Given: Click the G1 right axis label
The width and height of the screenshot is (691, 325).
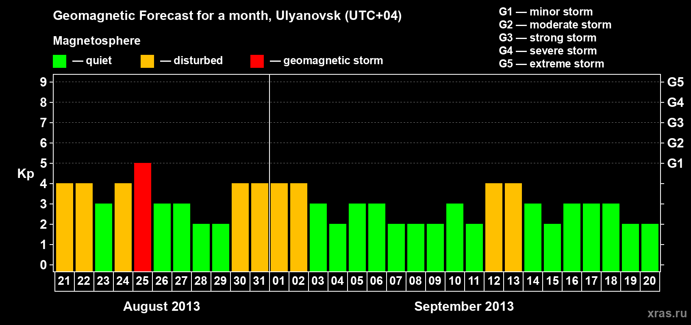Looking at the screenshot, I should tap(676, 163).
